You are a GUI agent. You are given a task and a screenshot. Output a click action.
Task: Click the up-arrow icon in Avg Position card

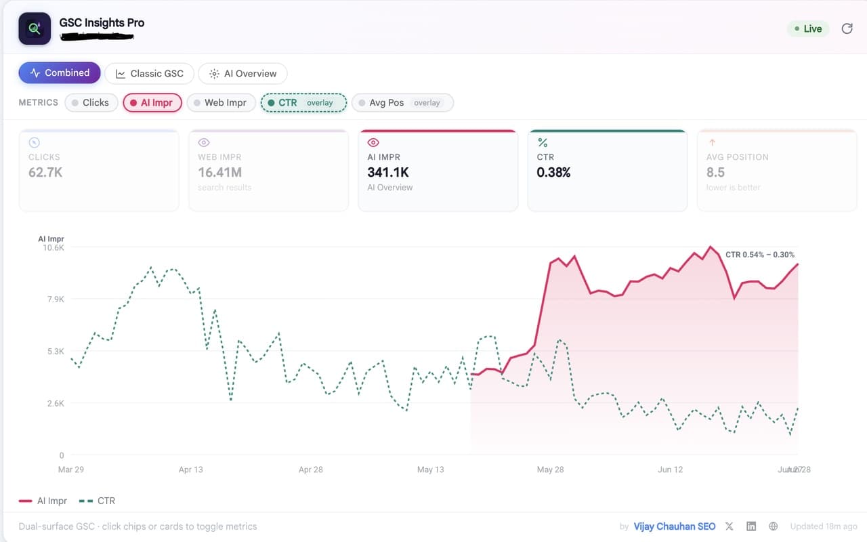click(712, 142)
